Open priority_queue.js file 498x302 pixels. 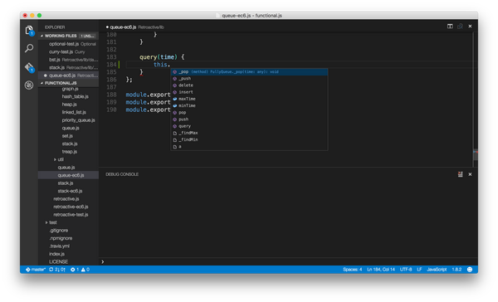[x=78, y=120]
